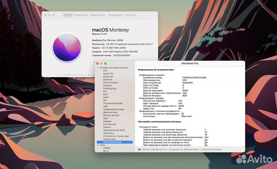
Task: Click Электропитание in the path bar
Action: 212,149
